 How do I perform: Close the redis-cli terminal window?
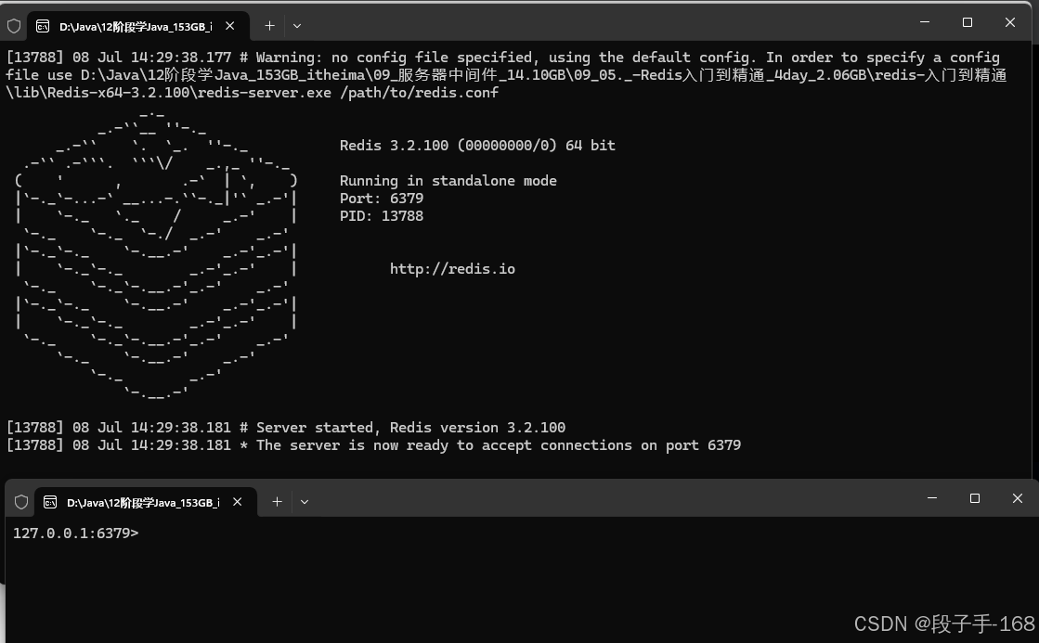[1018, 498]
